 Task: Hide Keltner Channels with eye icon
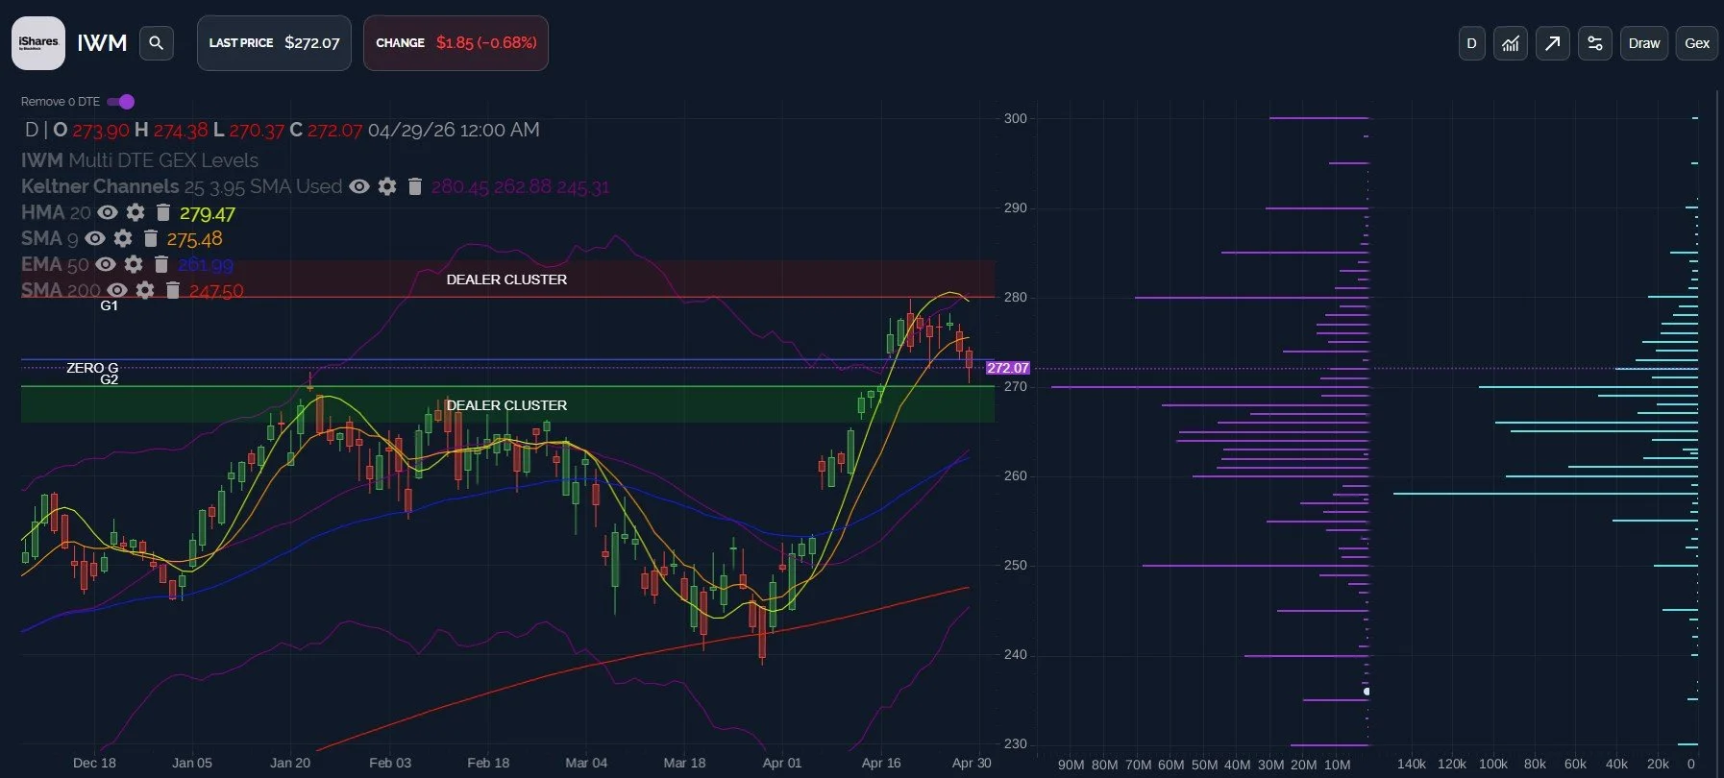359,186
